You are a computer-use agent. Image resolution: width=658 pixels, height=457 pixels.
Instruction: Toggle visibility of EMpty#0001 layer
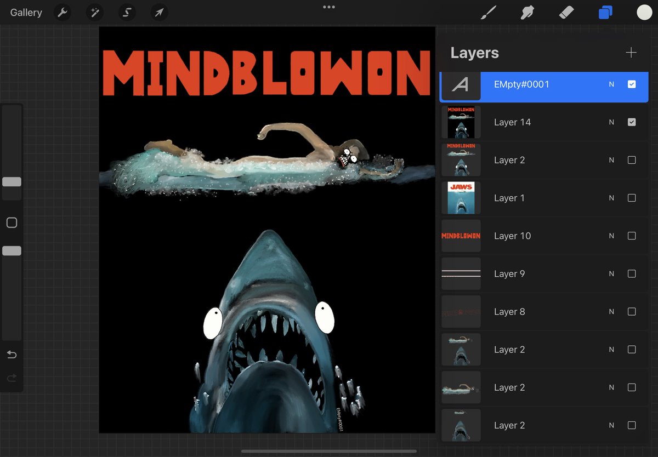tap(632, 84)
